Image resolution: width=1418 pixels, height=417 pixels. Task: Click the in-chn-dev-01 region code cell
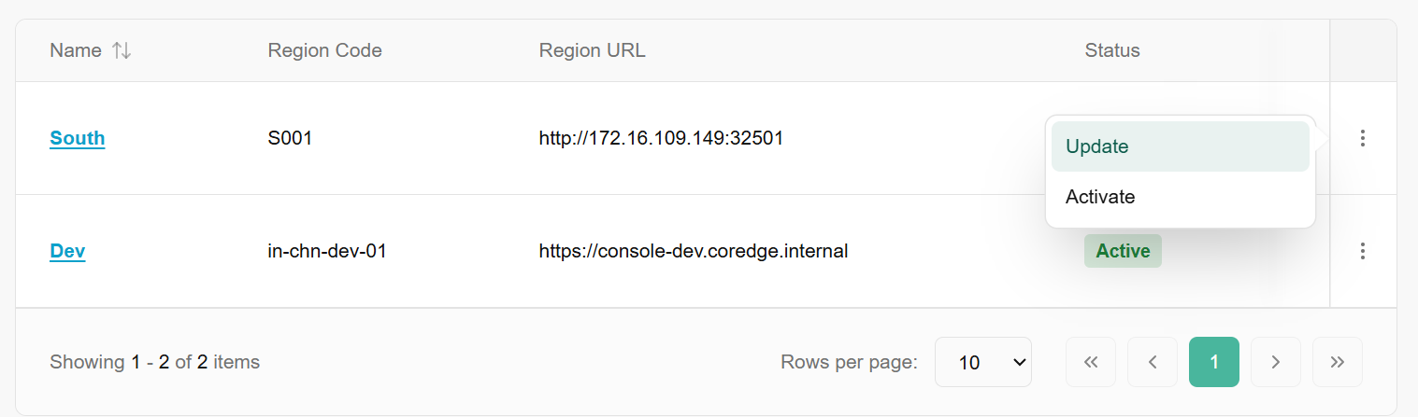[x=327, y=251]
